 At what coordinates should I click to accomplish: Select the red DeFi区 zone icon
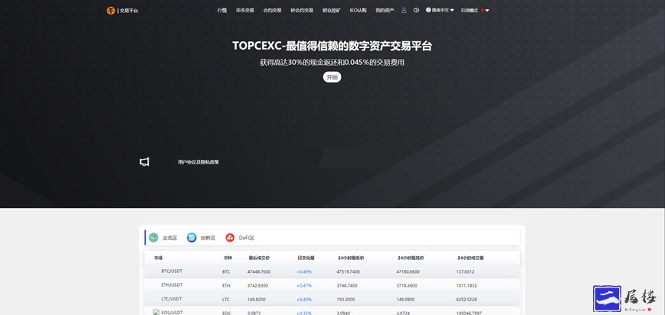pos(230,238)
